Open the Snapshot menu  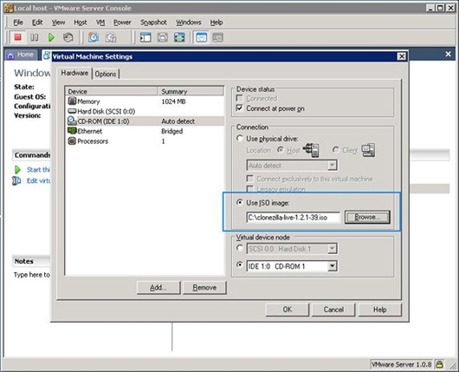click(x=153, y=23)
